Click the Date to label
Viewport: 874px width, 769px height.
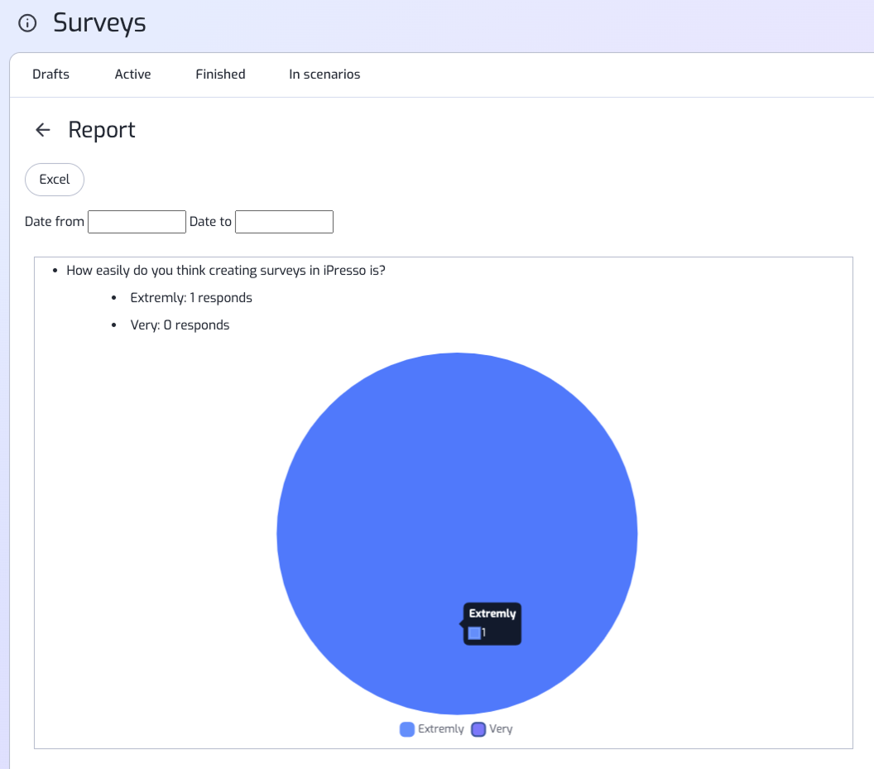(210, 221)
